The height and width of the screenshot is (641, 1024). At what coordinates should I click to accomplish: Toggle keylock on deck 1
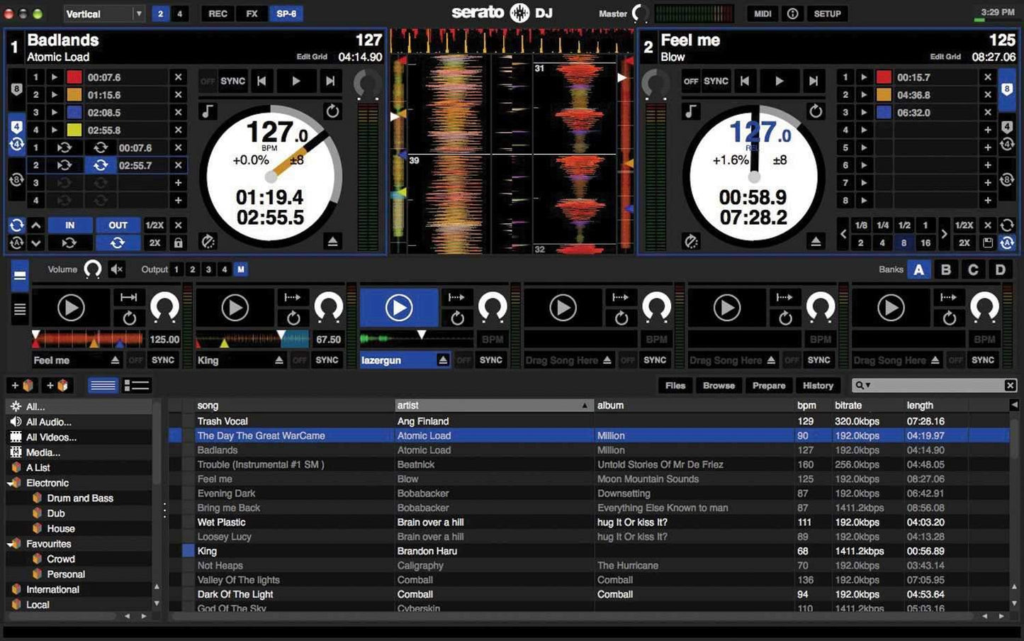pos(208,111)
